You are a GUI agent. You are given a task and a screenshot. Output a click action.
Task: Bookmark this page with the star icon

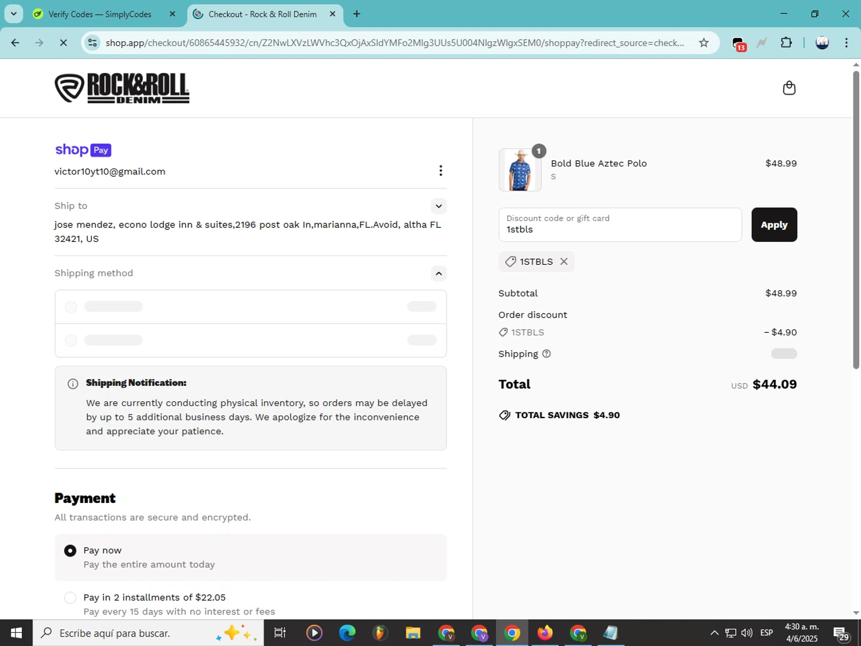[704, 42]
